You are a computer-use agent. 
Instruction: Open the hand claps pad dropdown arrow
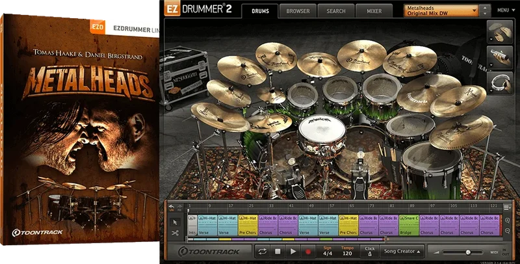point(491,40)
